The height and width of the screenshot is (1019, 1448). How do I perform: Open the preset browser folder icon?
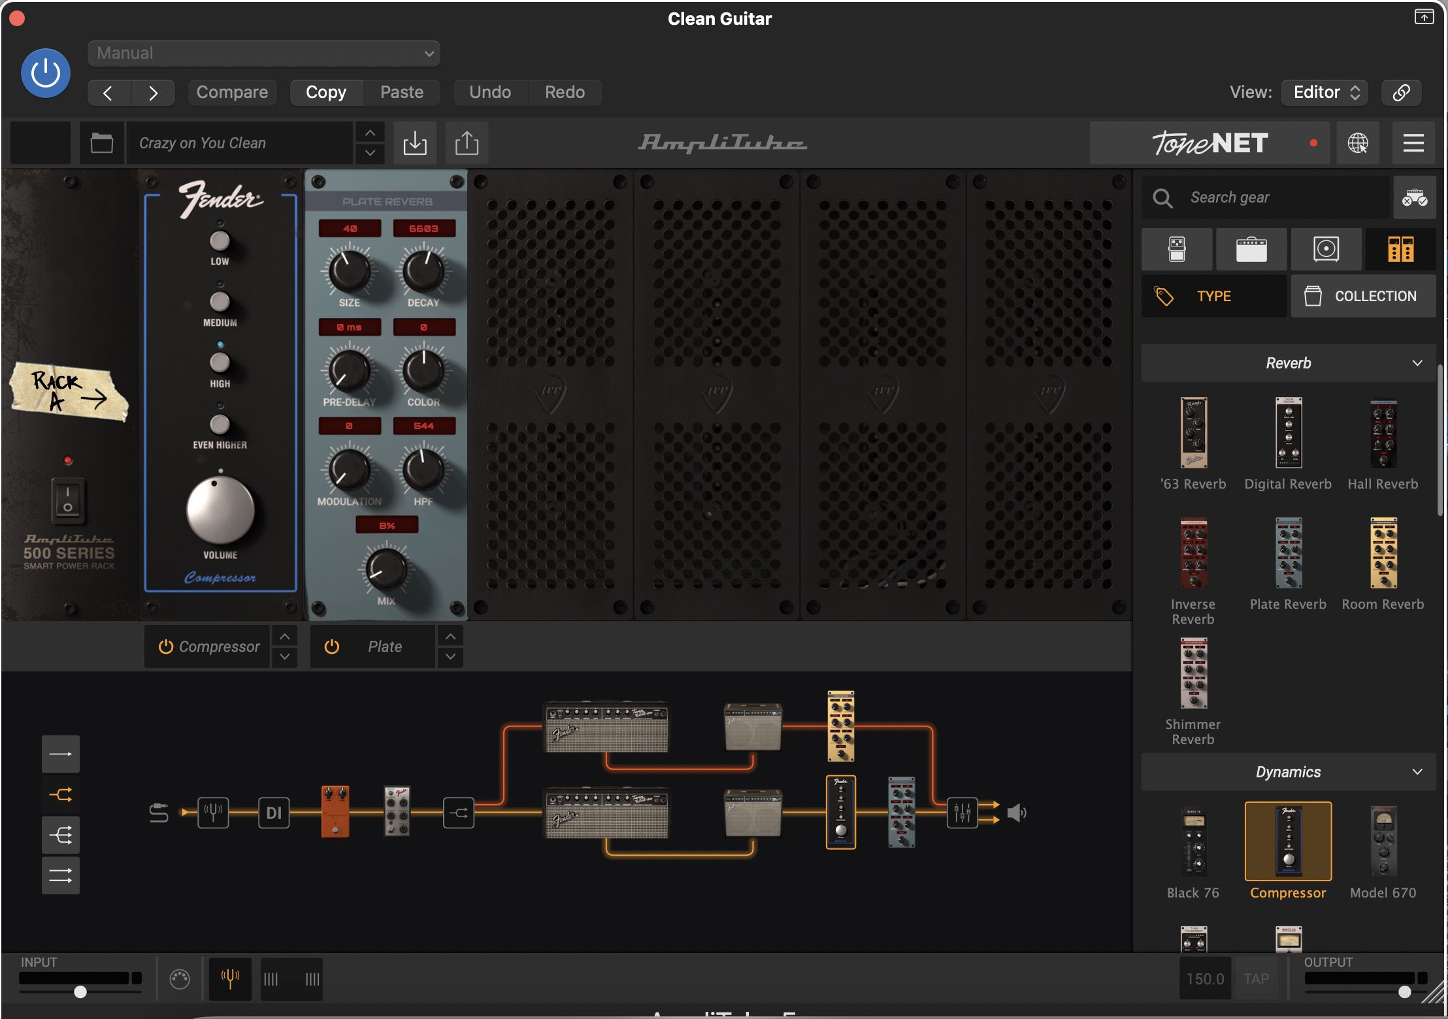(x=101, y=143)
